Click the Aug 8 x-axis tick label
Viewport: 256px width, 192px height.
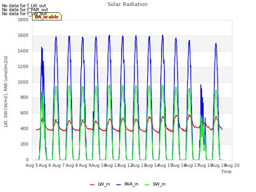pyautogui.click(x=72, y=165)
